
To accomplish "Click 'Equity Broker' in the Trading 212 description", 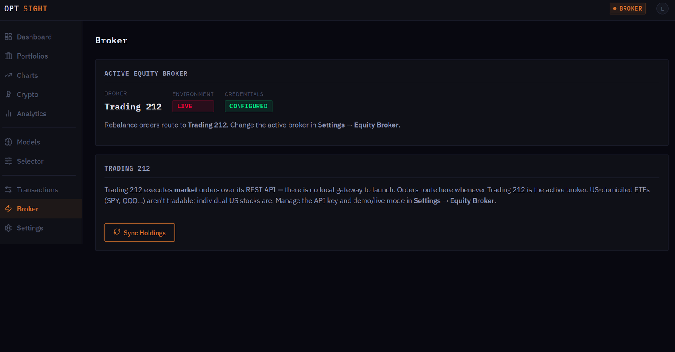I will pos(472,201).
